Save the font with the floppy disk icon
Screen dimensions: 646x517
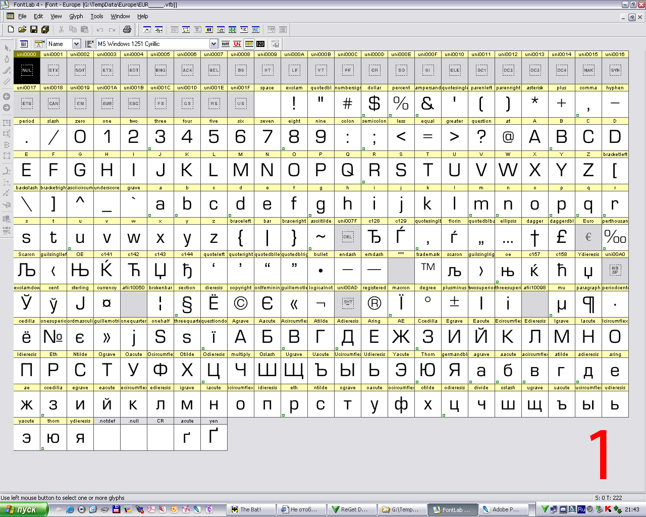pyautogui.click(x=34, y=30)
